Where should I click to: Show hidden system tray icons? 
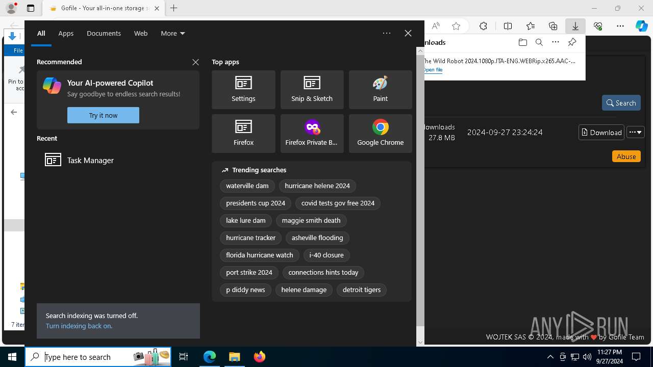550,357
